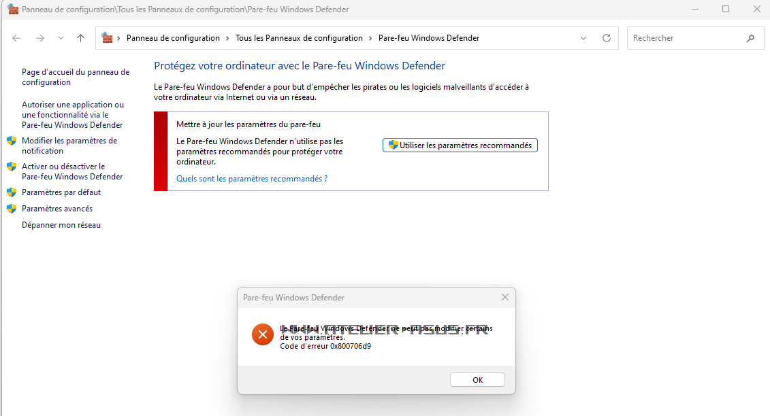
Task: Click the forward navigation arrow
Action: pyautogui.click(x=39, y=39)
